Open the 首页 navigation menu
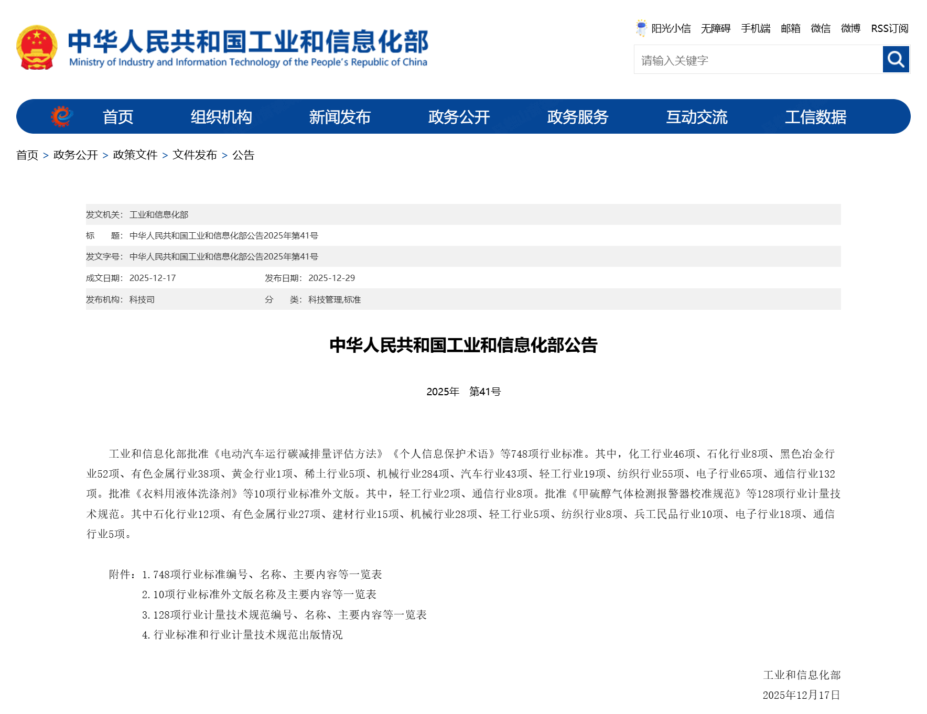The image size is (927, 714). click(x=119, y=117)
